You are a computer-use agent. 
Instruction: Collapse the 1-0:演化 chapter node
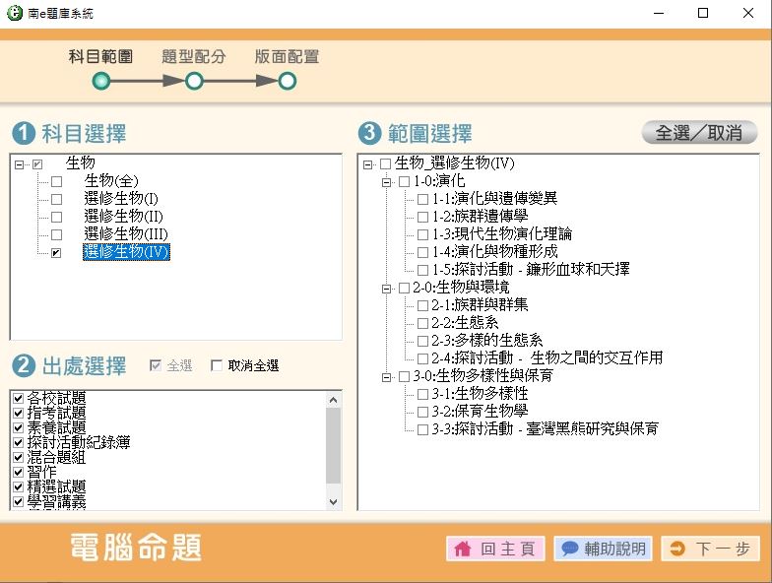[x=386, y=182]
